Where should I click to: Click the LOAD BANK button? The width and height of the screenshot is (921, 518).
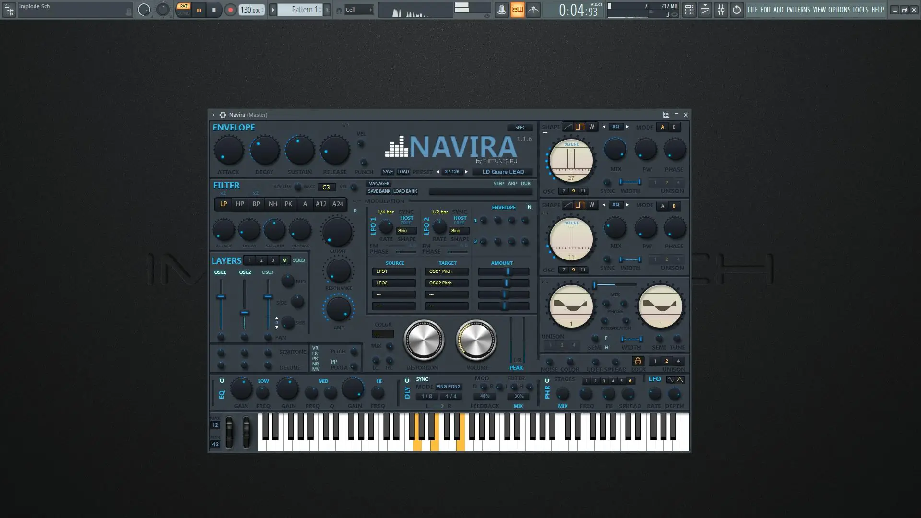pos(405,191)
